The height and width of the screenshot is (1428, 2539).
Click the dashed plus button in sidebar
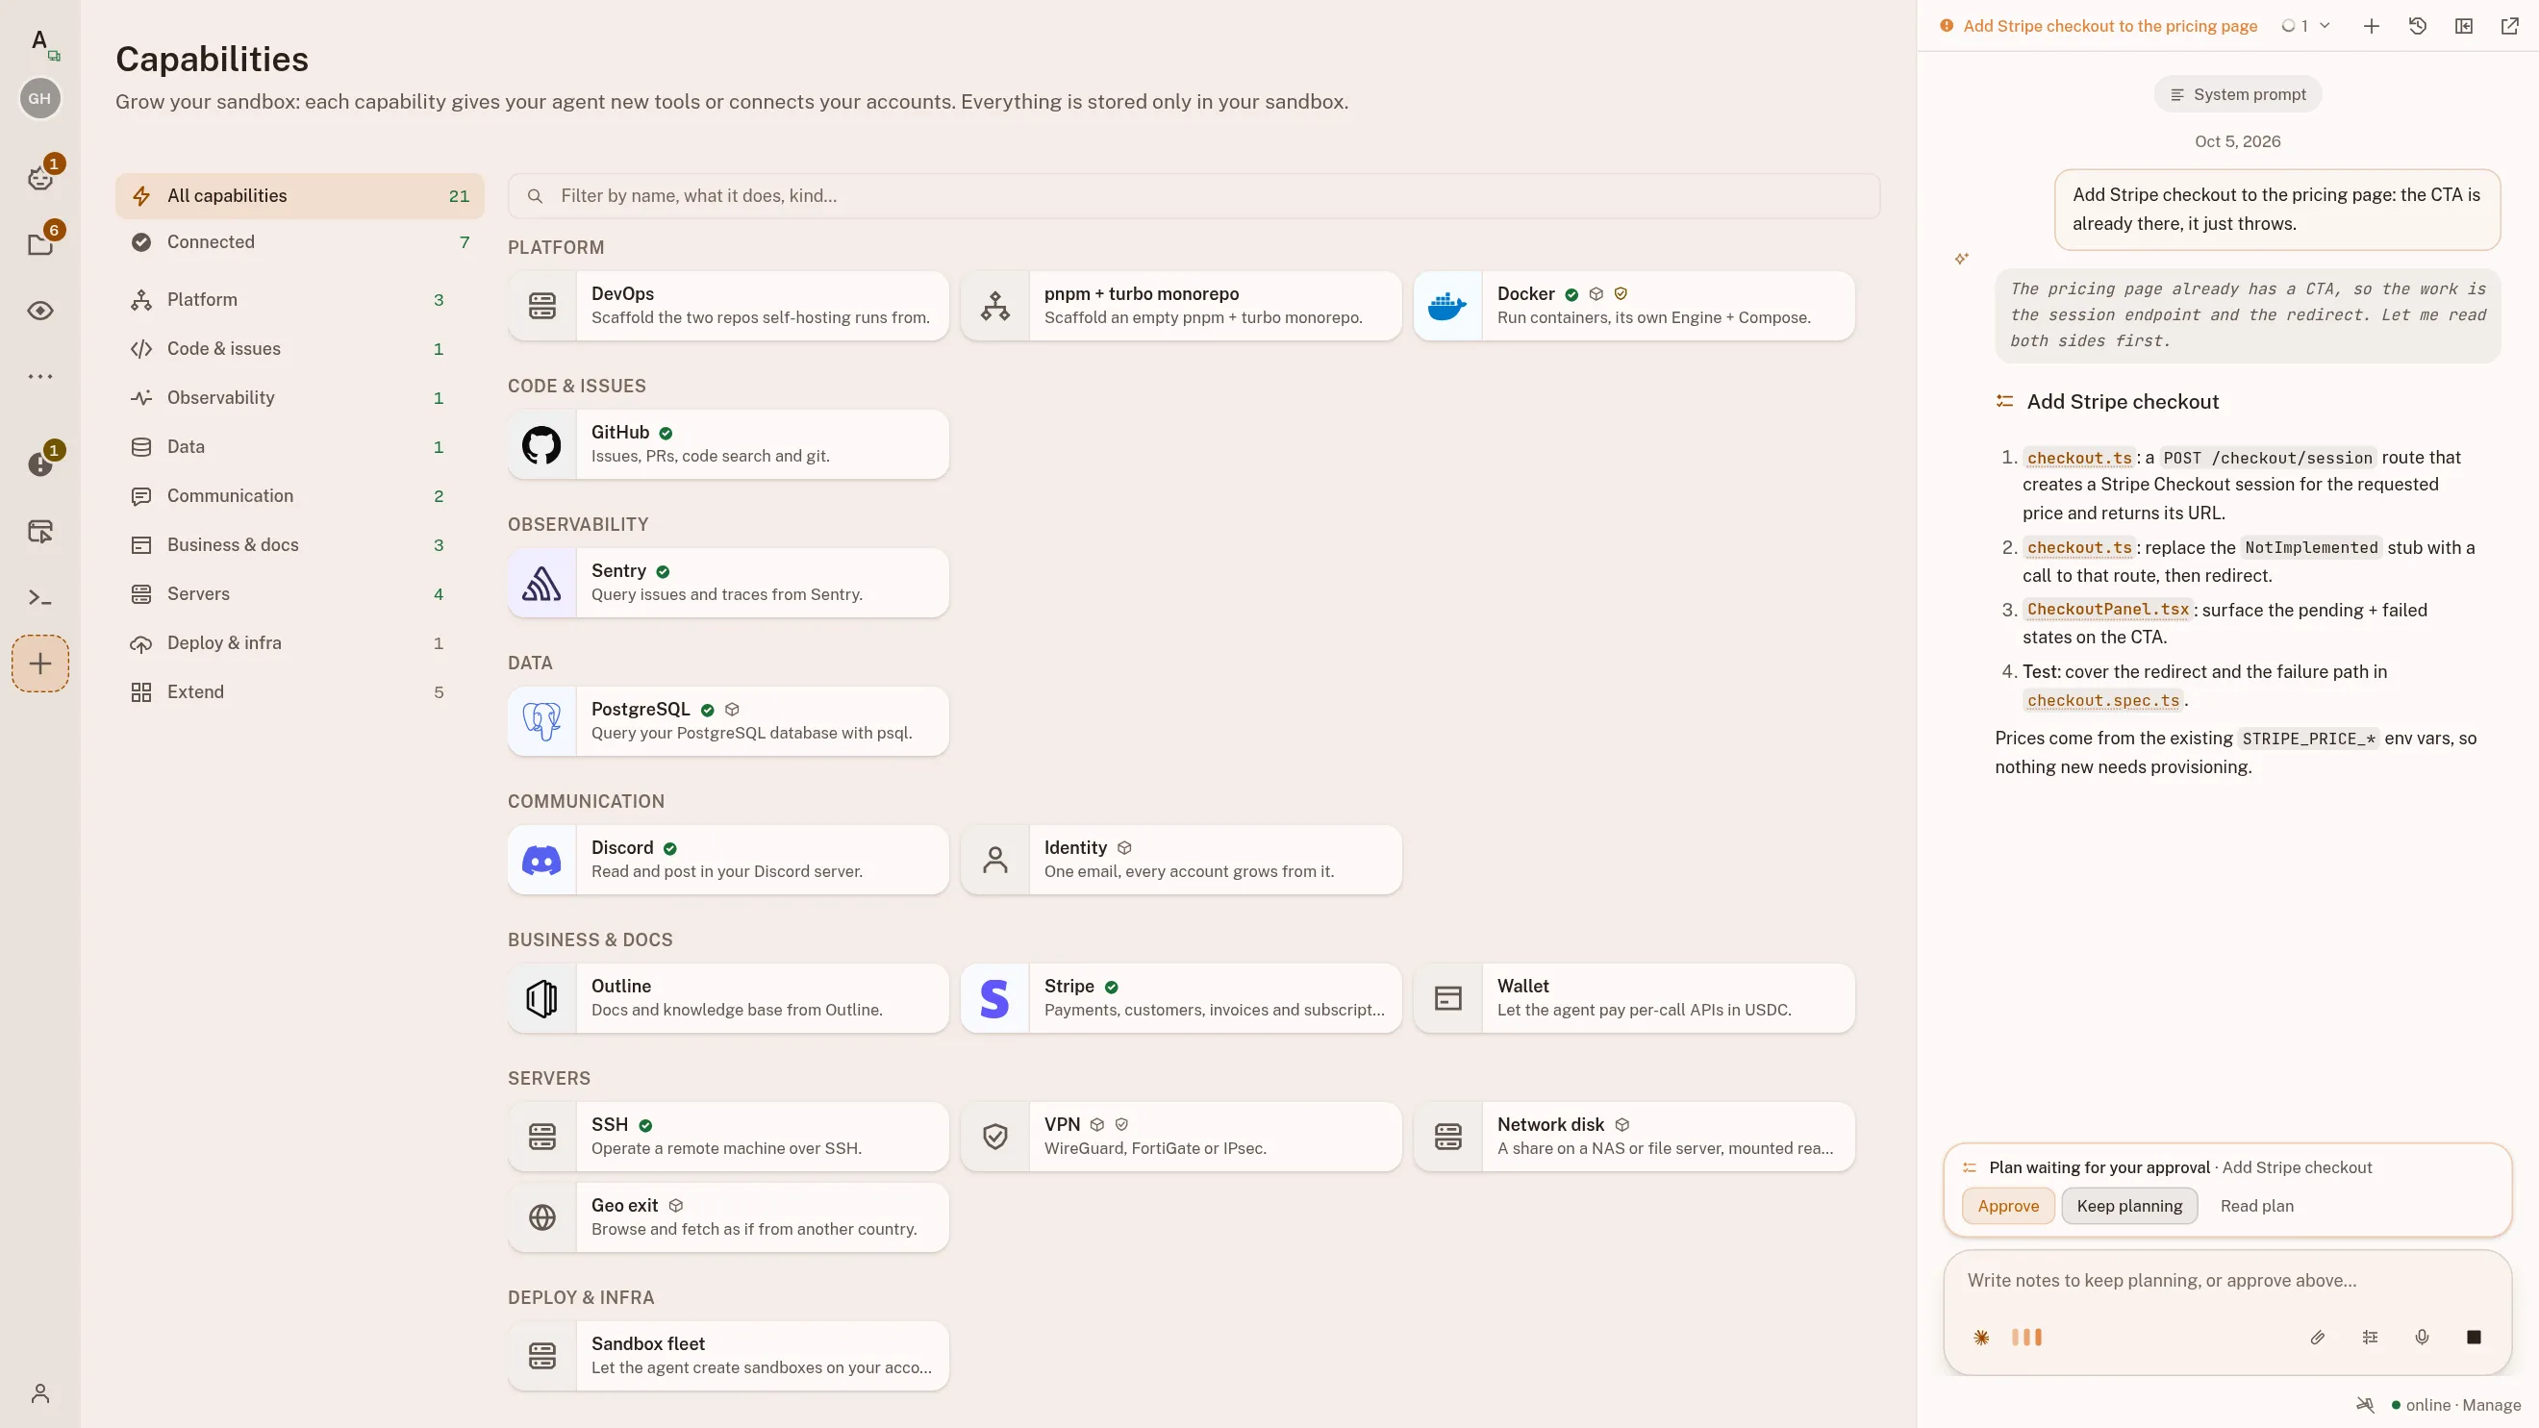point(40,664)
